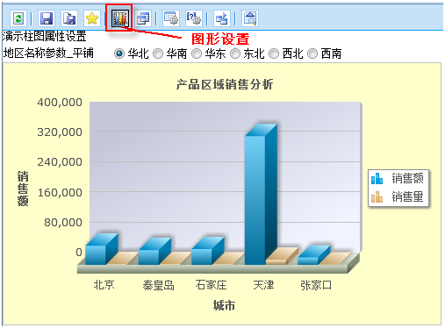Screen dimensions: 445x328
Task: Pick the 西北 region radio button
Action: (x=274, y=53)
